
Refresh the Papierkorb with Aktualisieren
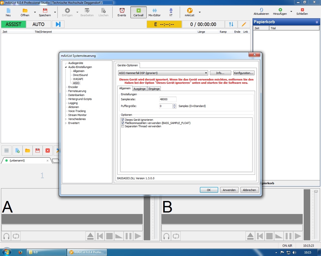click(261, 11)
